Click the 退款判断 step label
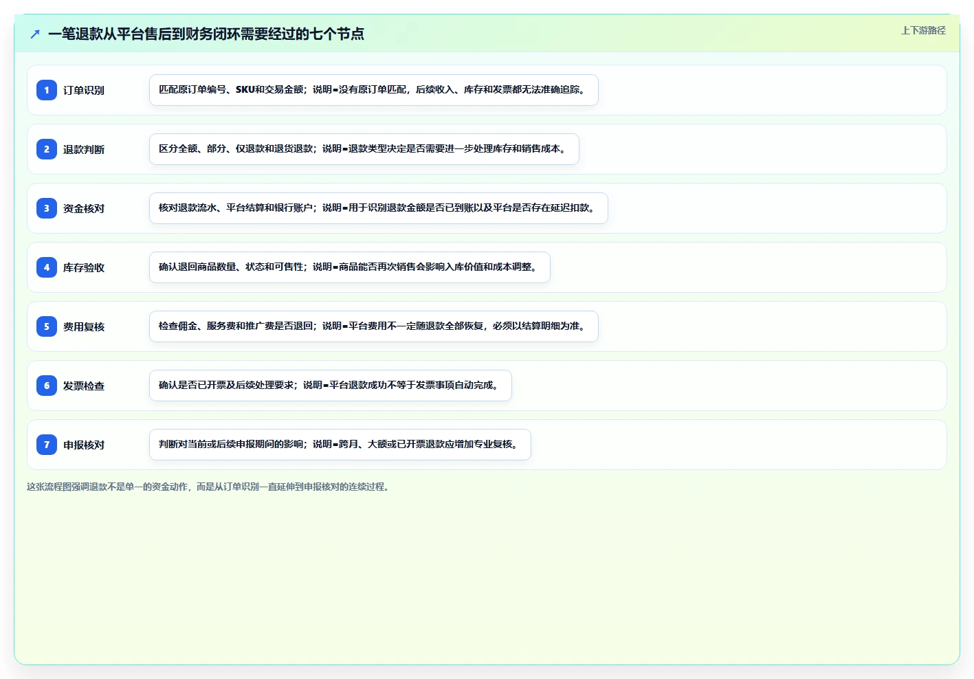Screen dimensions: 974x679 (84, 149)
